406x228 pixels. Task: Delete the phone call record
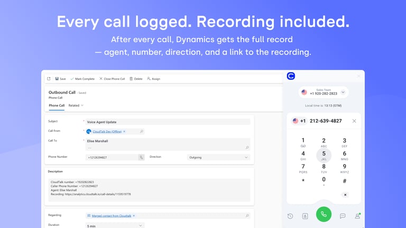(x=136, y=79)
